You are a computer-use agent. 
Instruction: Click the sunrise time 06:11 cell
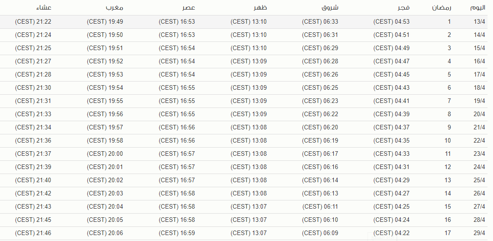pyautogui.click(x=321, y=207)
